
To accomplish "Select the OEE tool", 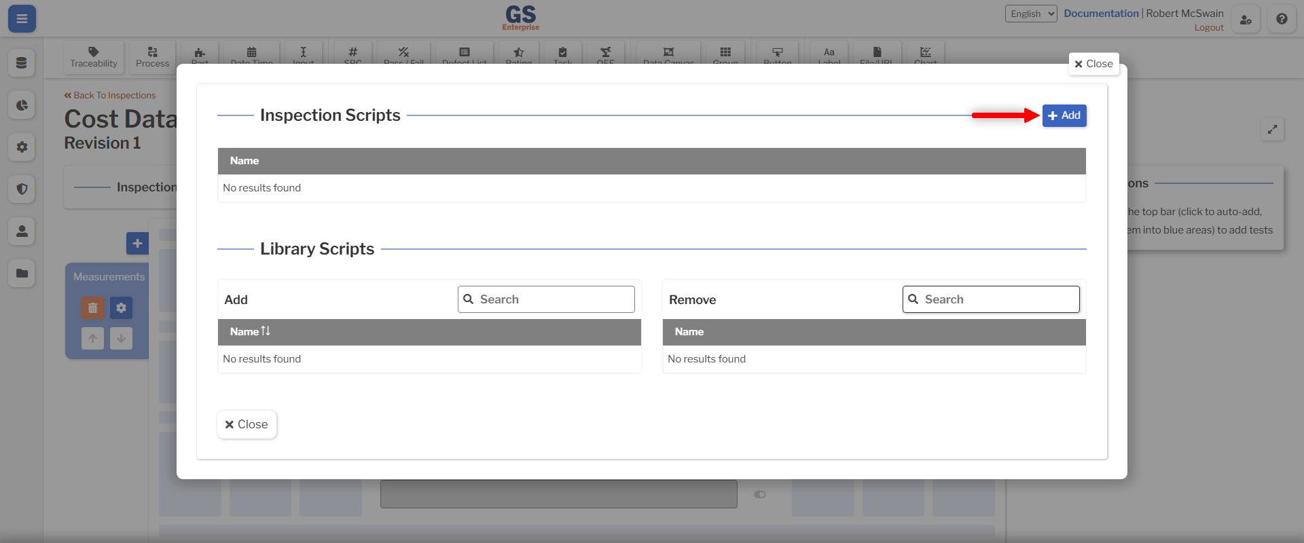I will (x=605, y=54).
